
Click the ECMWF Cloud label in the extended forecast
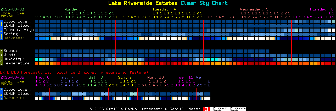tap(18, 94)
